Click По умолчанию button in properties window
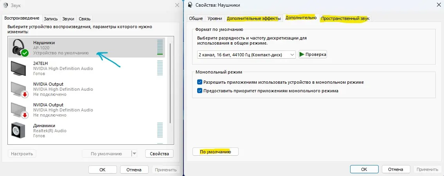The image size is (444, 176). 215,152
